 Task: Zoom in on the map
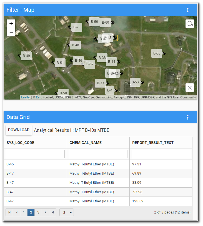coord(11,24)
